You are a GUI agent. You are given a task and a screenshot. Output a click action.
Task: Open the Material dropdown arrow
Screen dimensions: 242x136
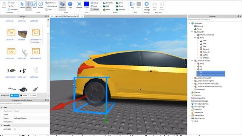click(79, 10)
